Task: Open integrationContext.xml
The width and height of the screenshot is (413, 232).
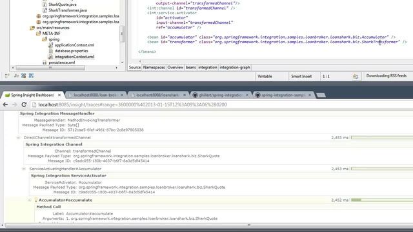Action: [74, 57]
